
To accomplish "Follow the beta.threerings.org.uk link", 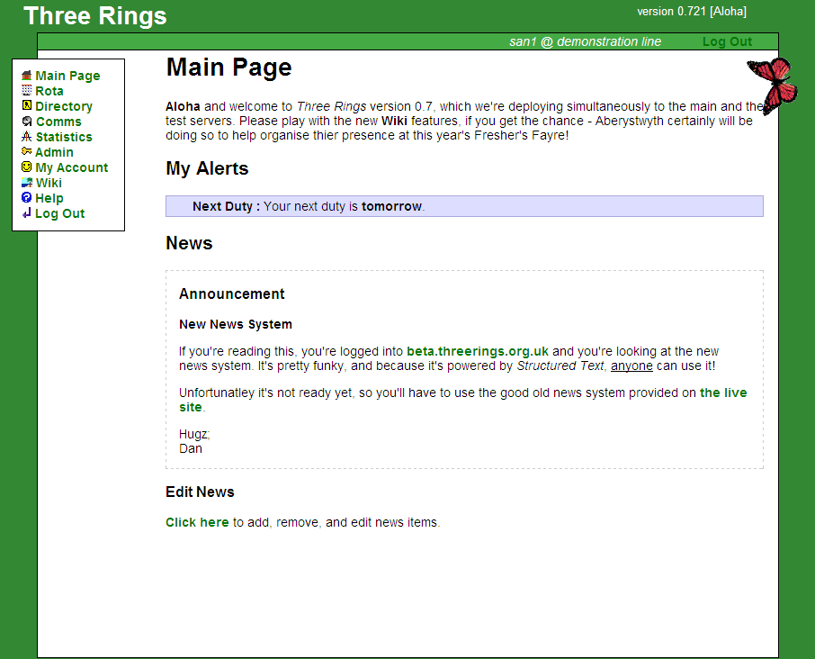I will click(477, 351).
